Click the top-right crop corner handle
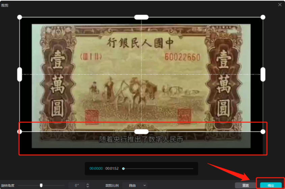Screen dimensions: 285x189 point(263,17)
